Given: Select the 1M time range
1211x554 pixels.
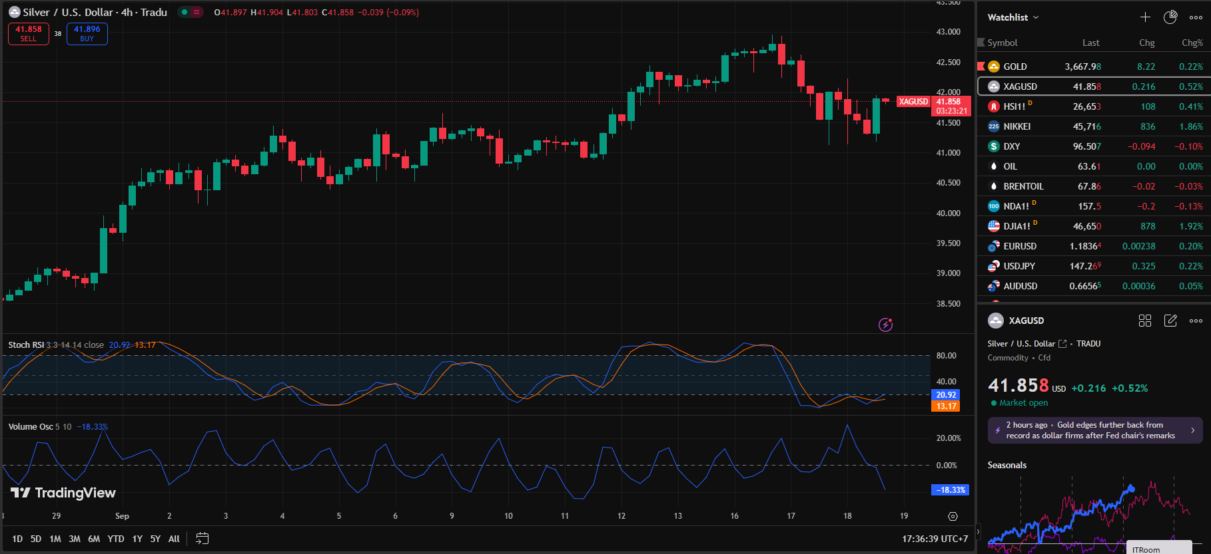Looking at the screenshot, I should [x=55, y=539].
